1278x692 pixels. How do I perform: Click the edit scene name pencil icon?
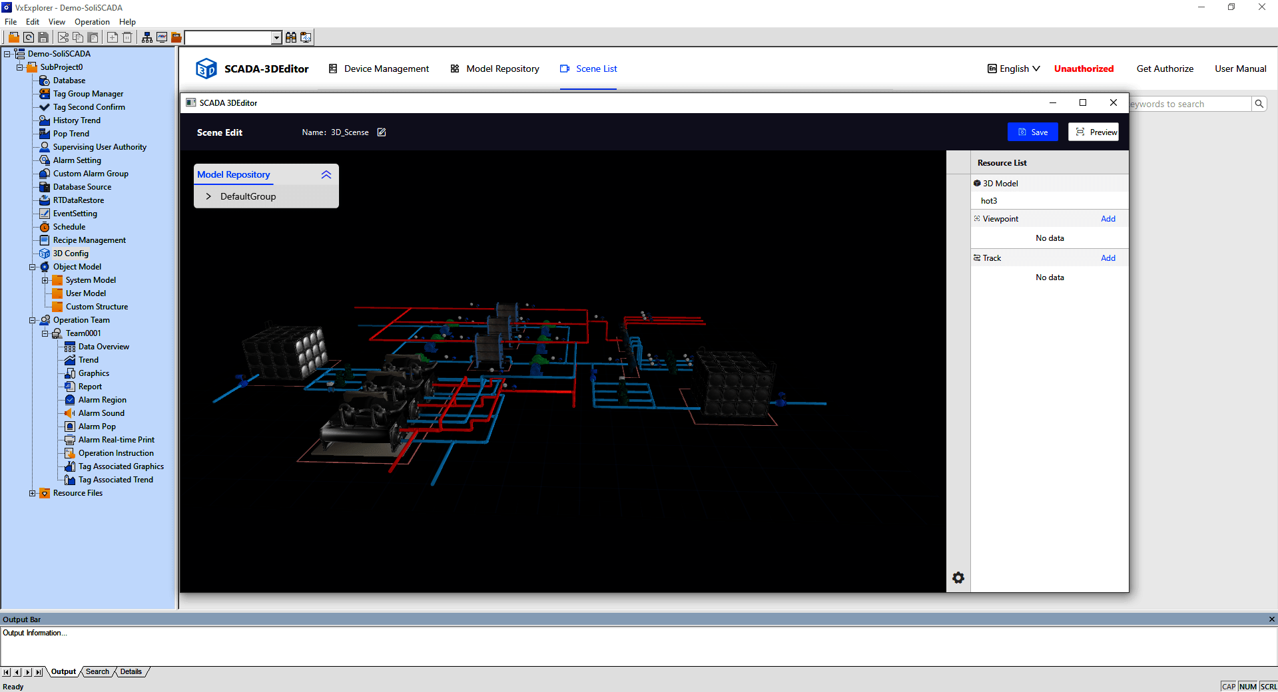382,132
